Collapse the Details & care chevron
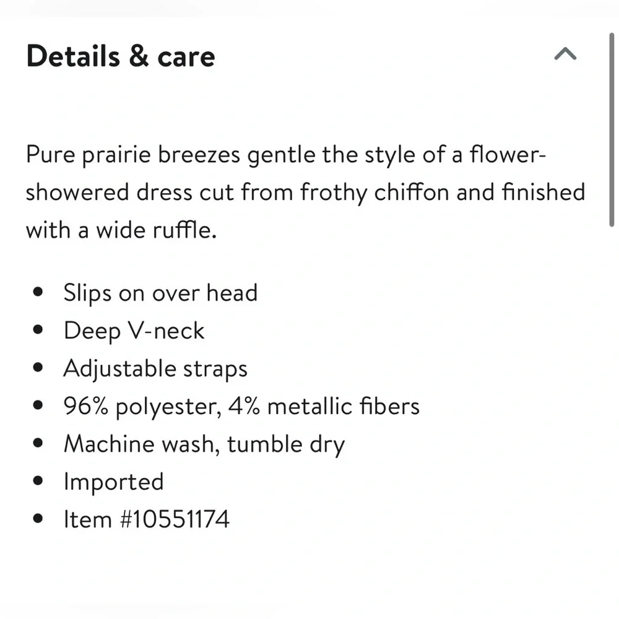Image resolution: width=619 pixels, height=619 pixels. (565, 55)
